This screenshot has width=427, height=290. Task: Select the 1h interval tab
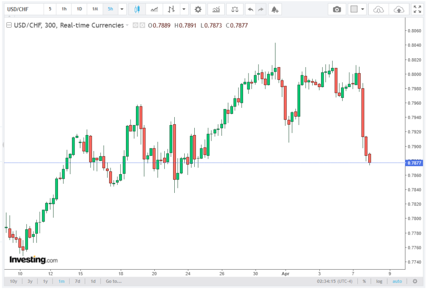64,9
